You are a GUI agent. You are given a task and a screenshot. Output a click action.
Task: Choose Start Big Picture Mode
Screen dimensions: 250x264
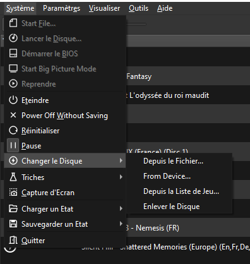65,69
